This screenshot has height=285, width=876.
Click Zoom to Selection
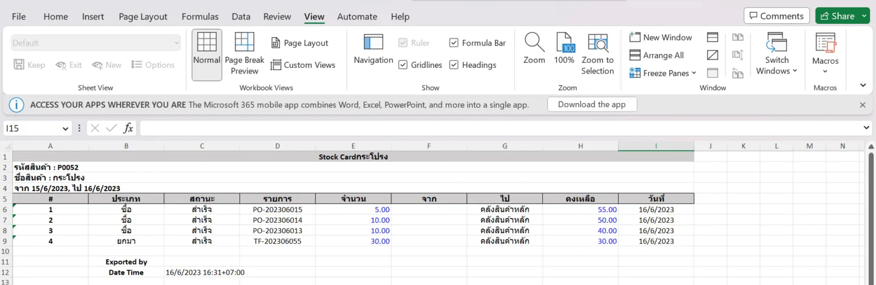tap(597, 54)
